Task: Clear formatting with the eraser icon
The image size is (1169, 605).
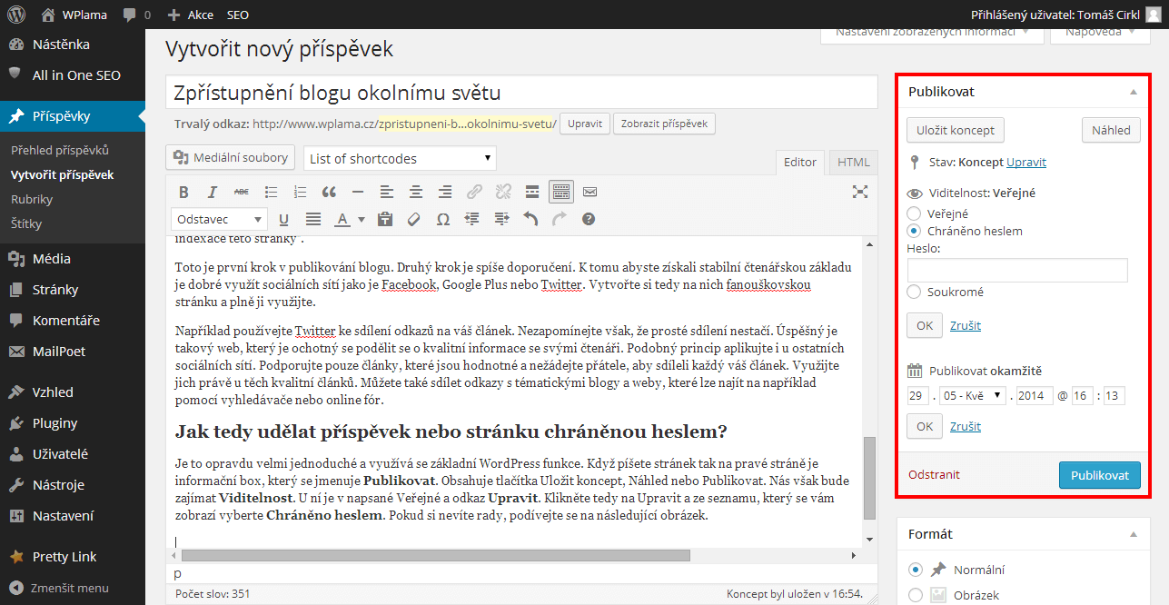Action: [x=413, y=219]
